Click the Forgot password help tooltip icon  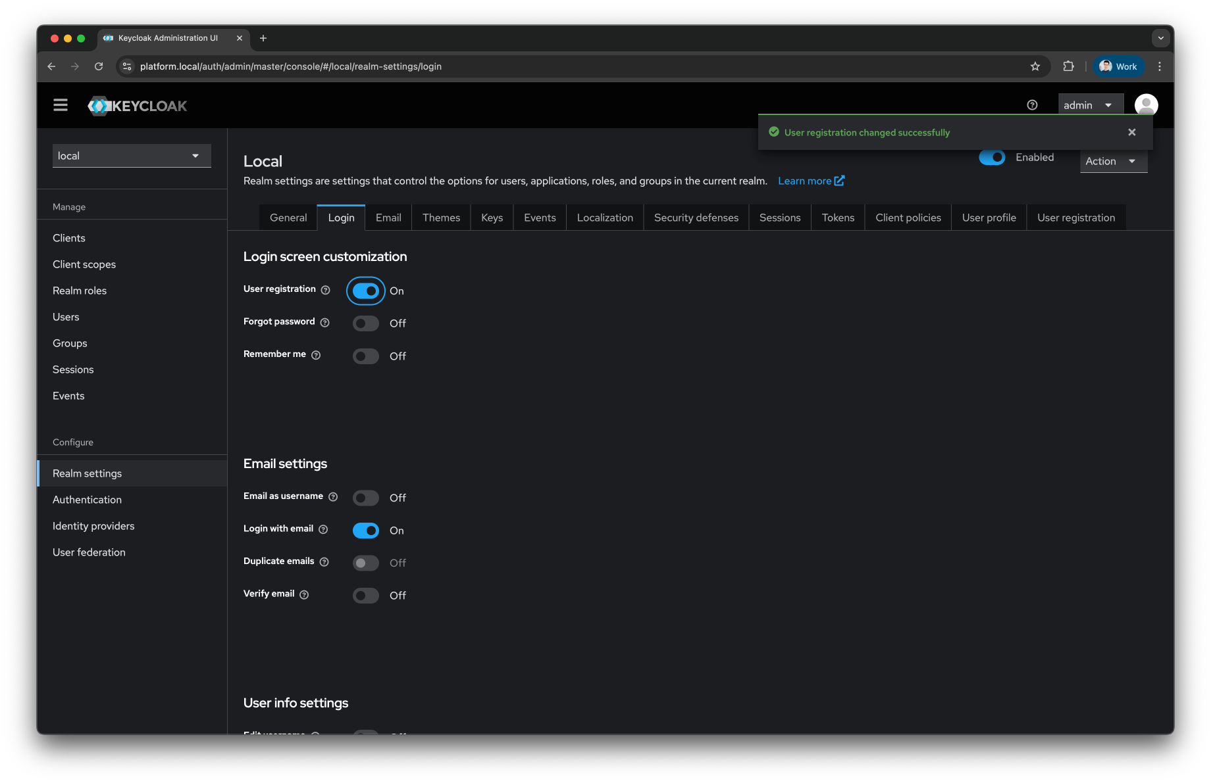(324, 322)
